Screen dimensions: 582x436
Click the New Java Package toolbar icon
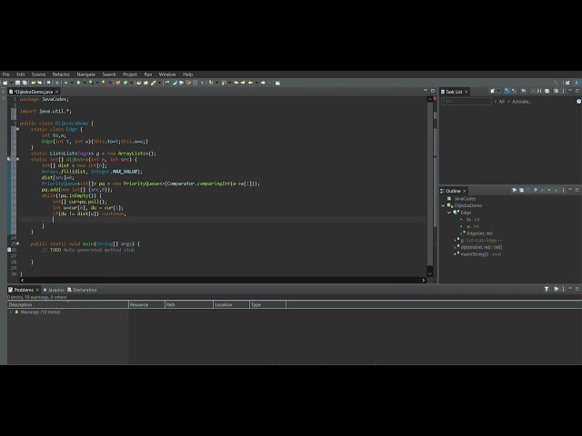point(117,83)
